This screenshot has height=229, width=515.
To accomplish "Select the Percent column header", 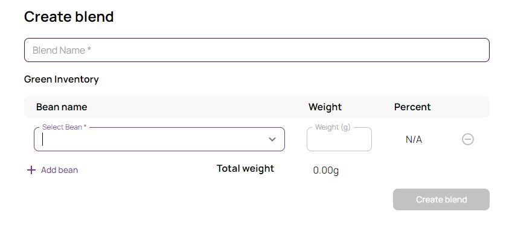I will (x=412, y=107).
